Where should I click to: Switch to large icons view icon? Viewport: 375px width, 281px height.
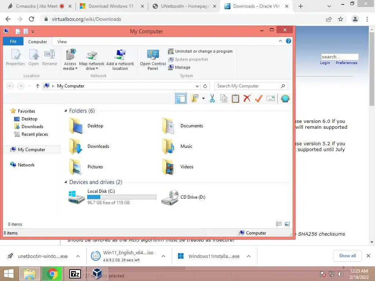coord(287,224)
